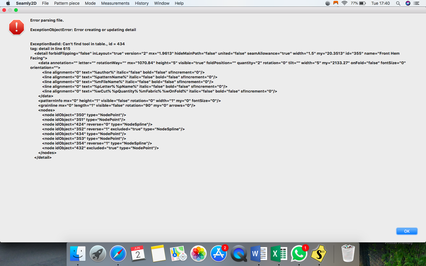
Task: Open the Measurements menu
Action: click(115, 3)
